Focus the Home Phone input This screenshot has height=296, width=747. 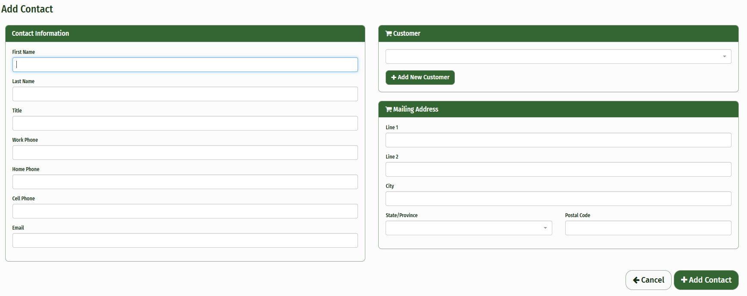tap(185, 182)
